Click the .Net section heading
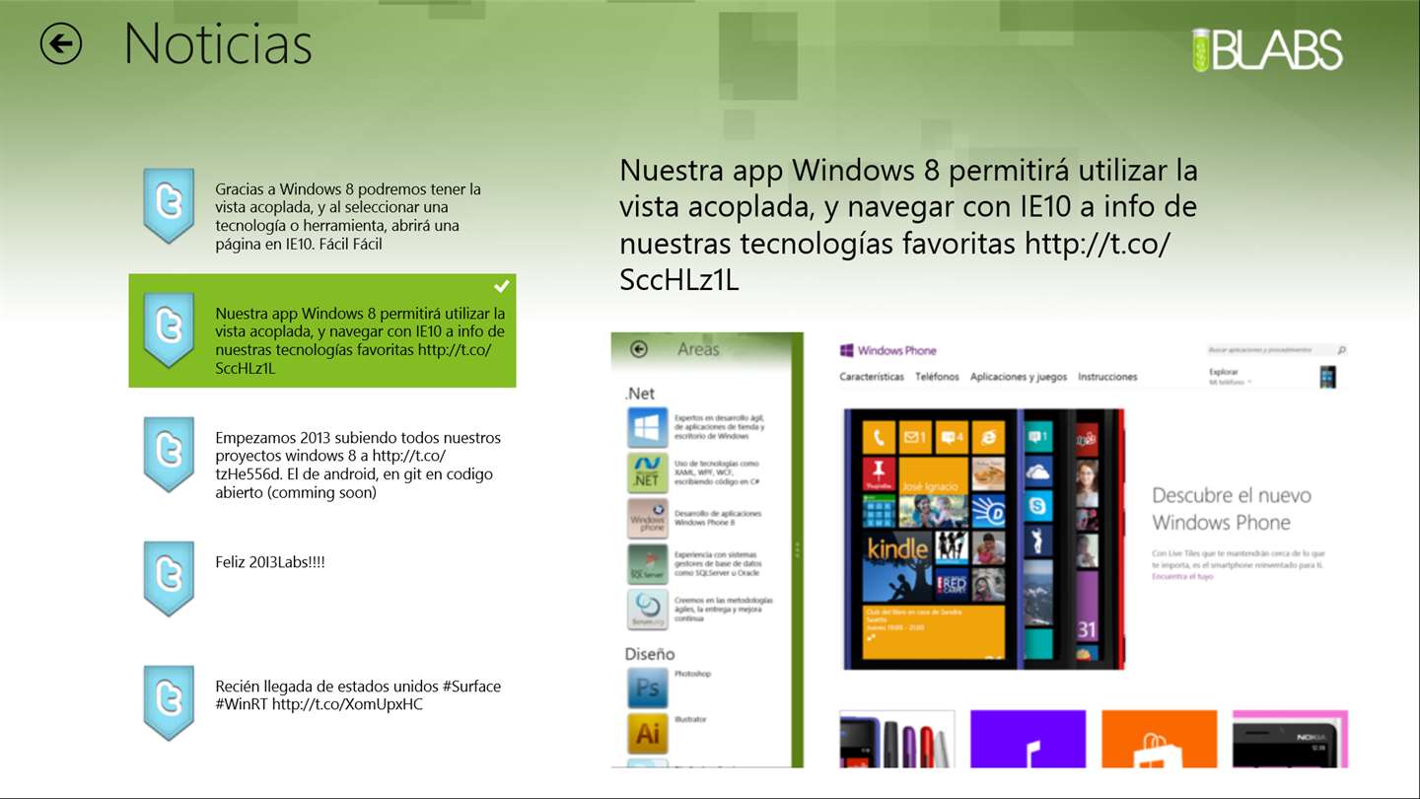The image size is (1420, 799). tap(640, 393)
